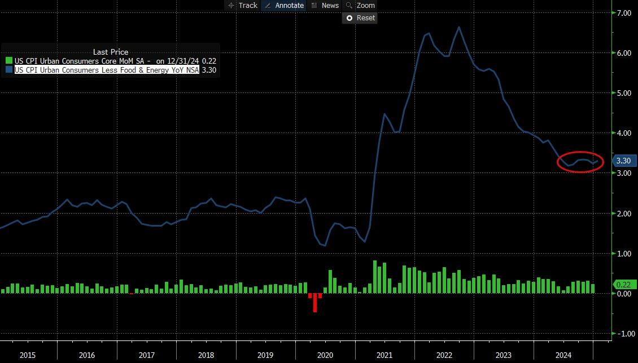Select the Annotate pencil icon

coord(268,5)
